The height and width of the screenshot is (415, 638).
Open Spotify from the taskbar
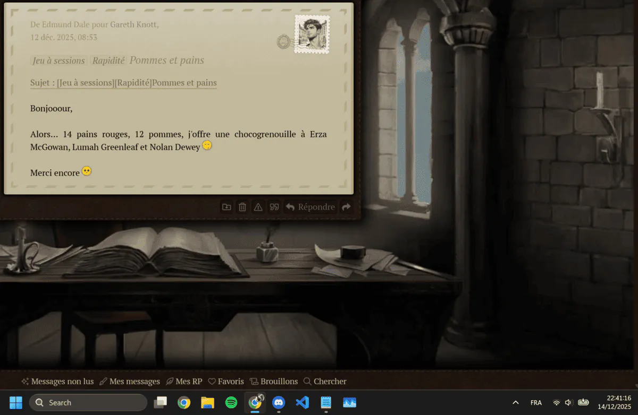click(x=231, y=403)
